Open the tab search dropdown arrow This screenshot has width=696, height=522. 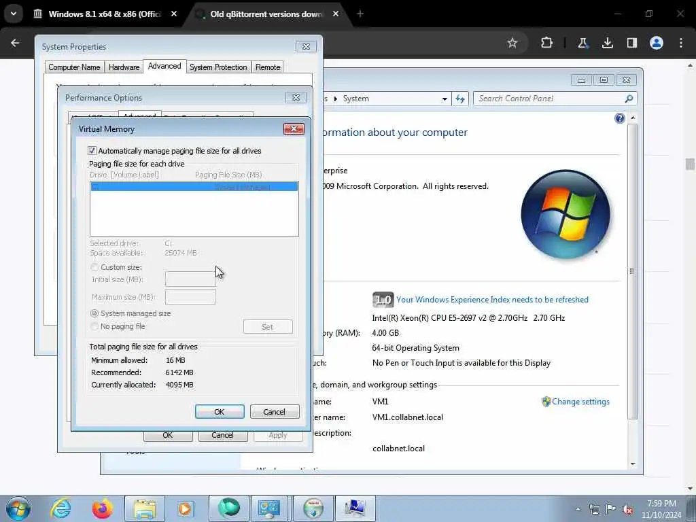pos(14,14)
